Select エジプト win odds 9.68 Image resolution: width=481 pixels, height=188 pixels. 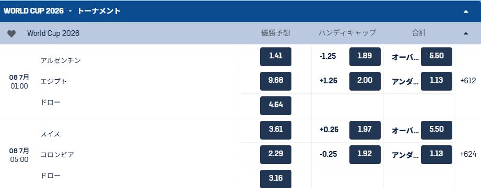point(275,81)
